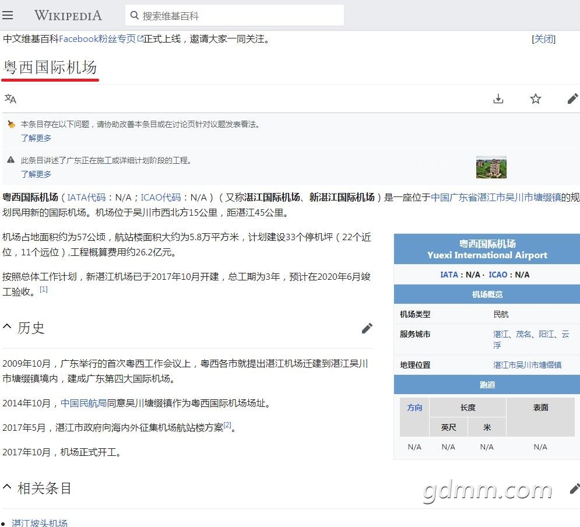Edit the 相关条目 section with its pencil icon

coord(574,489)
